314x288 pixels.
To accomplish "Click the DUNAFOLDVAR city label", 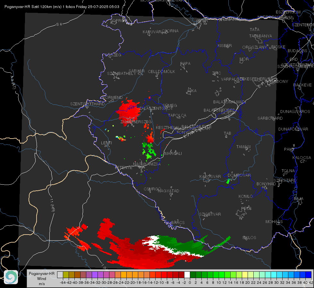I will (293, 129).
